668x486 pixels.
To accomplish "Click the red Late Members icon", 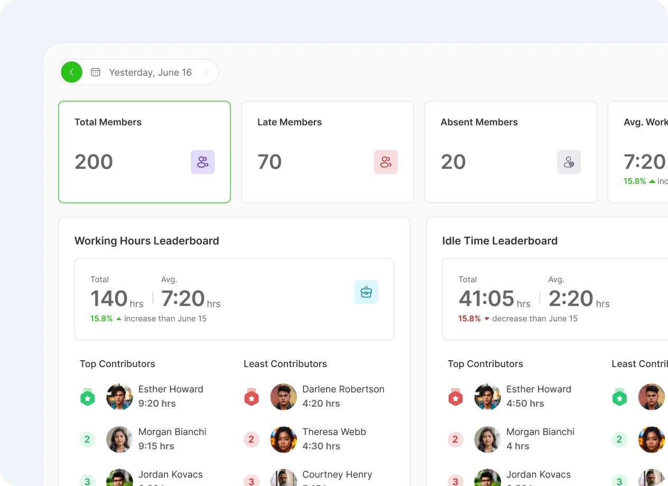I will pyautogui.click(x=385, y=162).
